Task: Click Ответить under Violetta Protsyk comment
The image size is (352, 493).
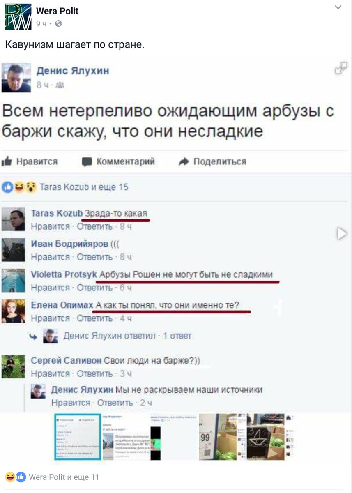Action: click(x=95, y=288)
